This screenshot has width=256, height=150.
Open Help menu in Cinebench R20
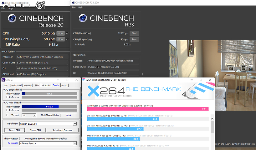[10, 8]
